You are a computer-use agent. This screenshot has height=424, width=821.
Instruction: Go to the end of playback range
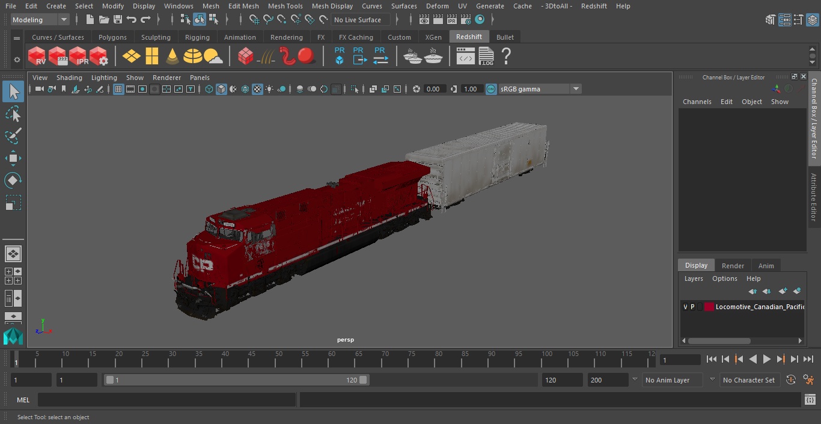click(x=808, y=359)
